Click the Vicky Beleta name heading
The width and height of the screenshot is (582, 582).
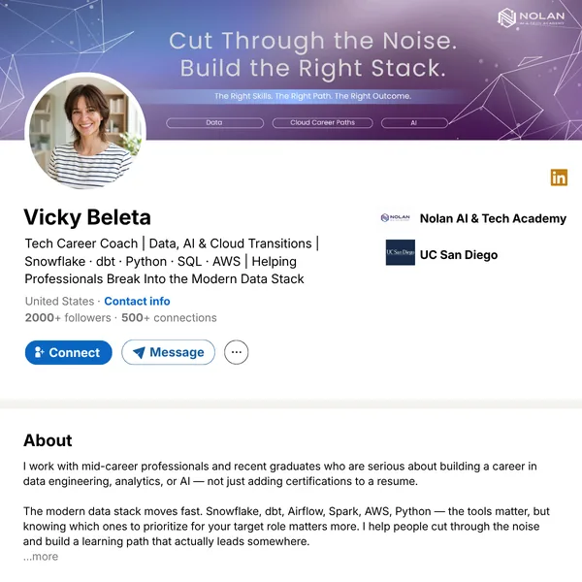(x=87, y=217)
